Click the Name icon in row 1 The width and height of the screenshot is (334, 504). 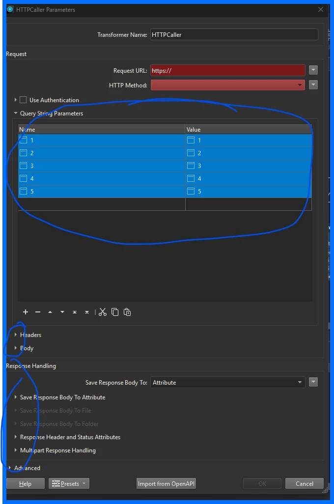[x=23, y=140]
